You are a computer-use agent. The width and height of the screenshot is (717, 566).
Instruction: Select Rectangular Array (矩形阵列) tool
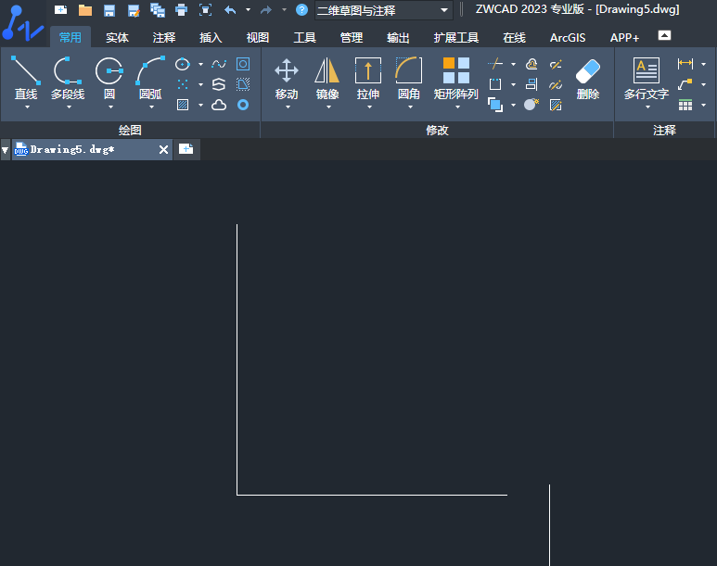(456, 78)
